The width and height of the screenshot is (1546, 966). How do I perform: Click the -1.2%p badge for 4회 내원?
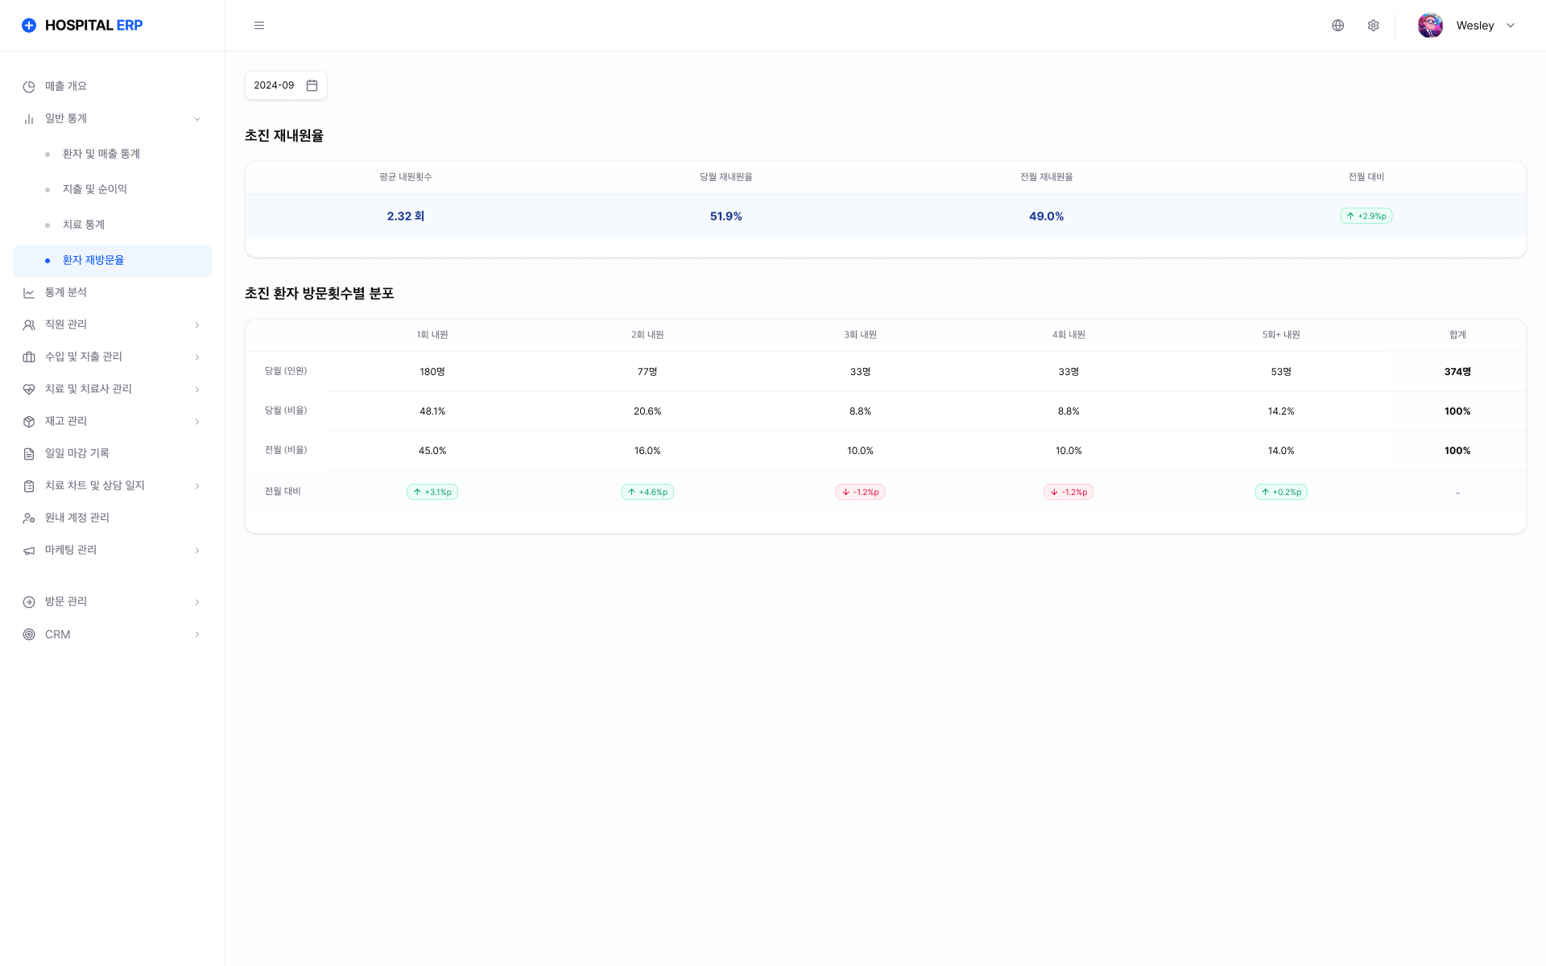1069,492
